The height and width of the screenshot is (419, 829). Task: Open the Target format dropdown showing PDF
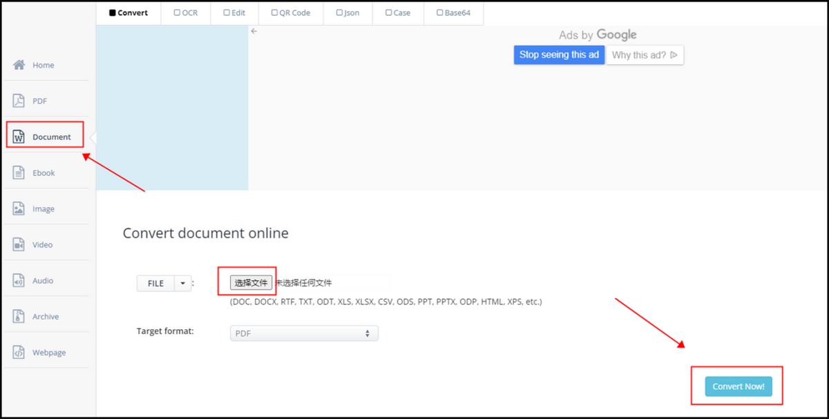tap(304, 333)
